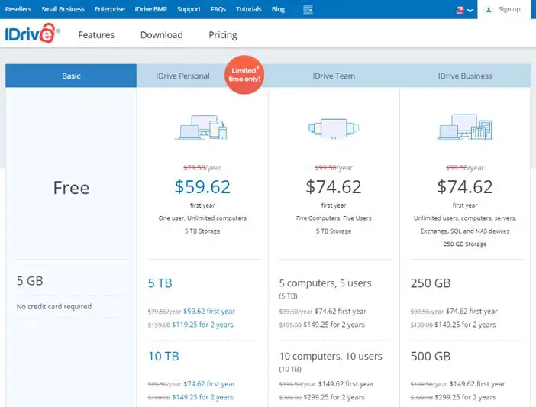Click Business $74.62 first year under 250 GB
This screenshot has width=536, height=407.
pyautogui.click(x=472, y=311)
